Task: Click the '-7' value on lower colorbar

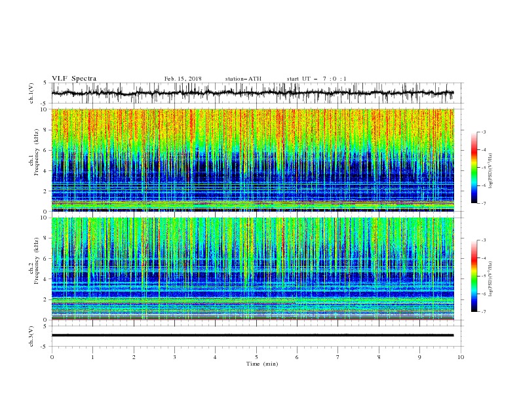Action: point(483,311)
